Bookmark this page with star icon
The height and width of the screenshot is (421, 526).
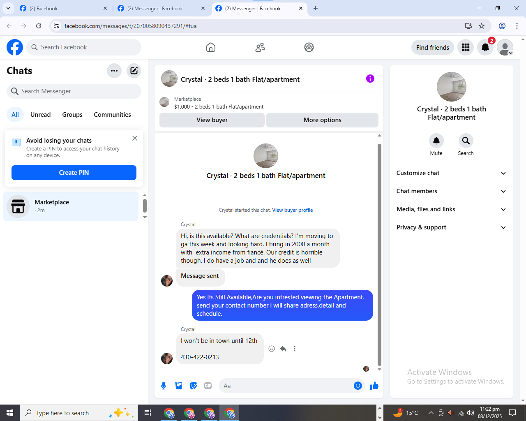pyautogui.click(x=482, y=26)
